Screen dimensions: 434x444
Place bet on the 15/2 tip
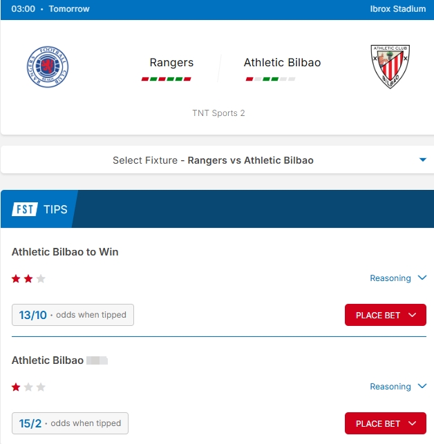[385, 423]
